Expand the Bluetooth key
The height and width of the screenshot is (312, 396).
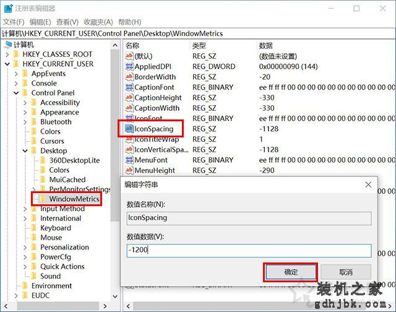(x=25, y=122)
